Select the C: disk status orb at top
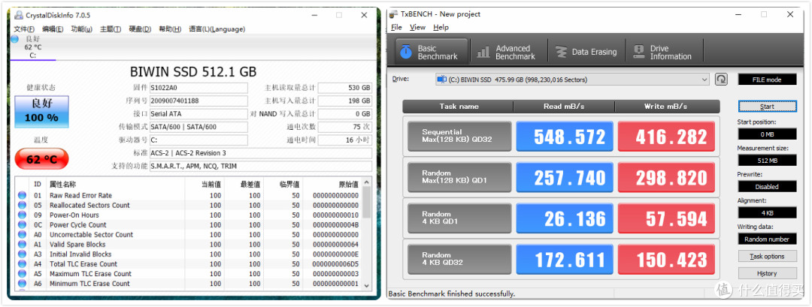812x307 pixels. click(x=14, y=39)
